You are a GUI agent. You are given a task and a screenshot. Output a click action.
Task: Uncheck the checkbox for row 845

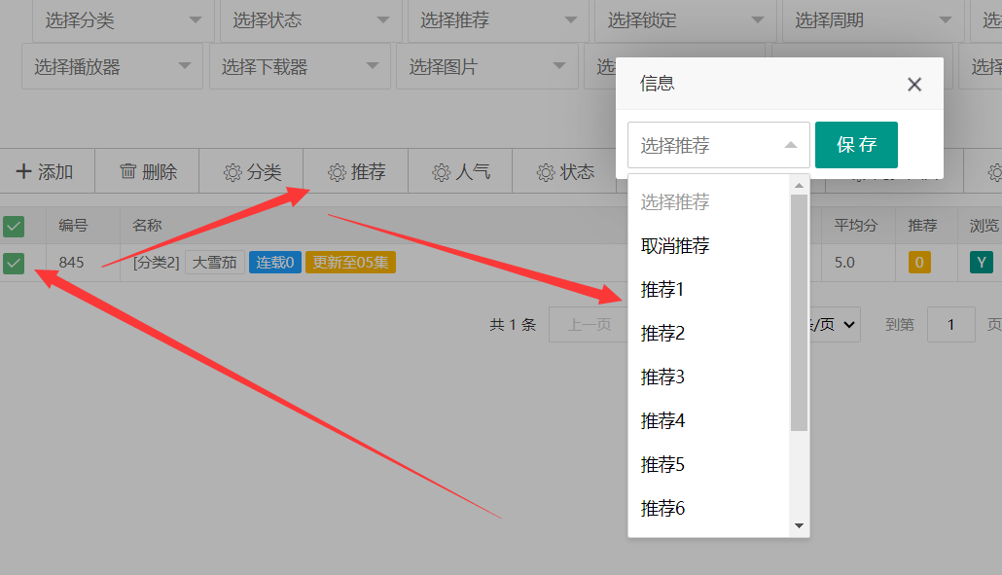coord(14,264)
